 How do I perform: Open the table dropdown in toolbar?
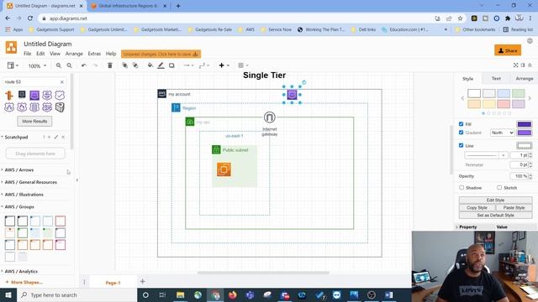(x=243, y=65)
